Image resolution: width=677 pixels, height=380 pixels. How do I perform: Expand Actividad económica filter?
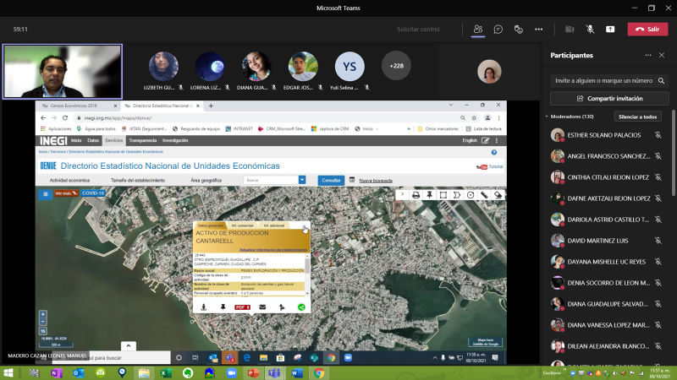(x=69, y=181)
